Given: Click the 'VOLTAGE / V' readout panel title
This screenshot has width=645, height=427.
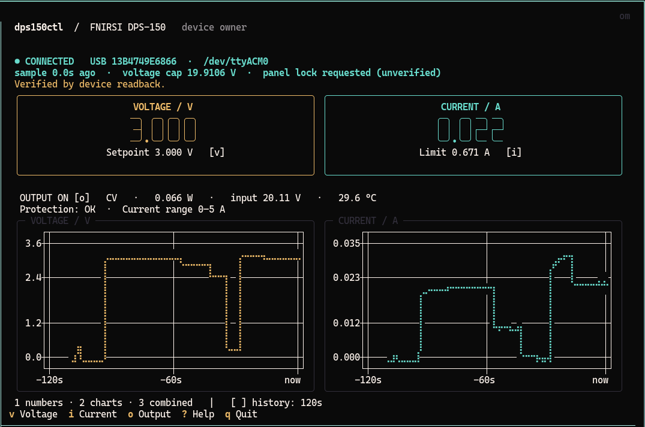Looking at the screenshot, I should point(163,107).
